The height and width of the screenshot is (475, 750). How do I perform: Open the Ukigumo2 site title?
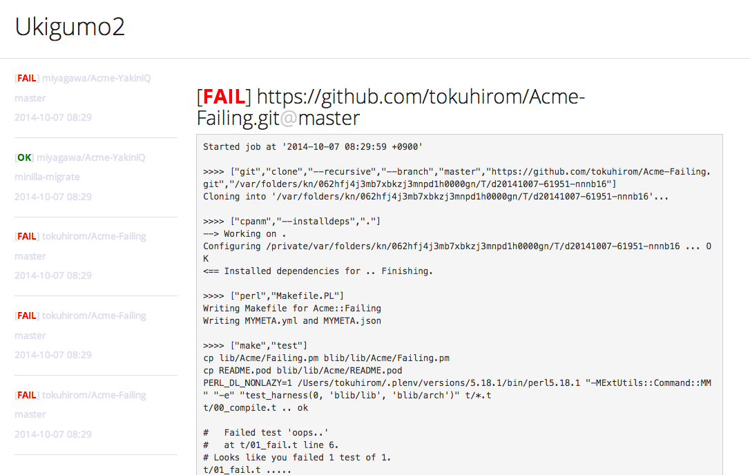70,27
